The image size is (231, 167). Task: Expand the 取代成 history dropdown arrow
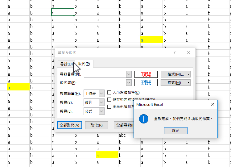tap(129, 83)
